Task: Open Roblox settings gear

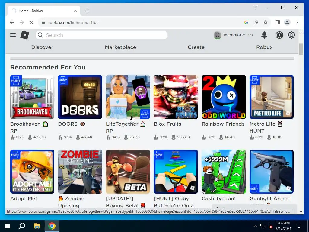Action: pyautogui.click(x=291, y=35)
